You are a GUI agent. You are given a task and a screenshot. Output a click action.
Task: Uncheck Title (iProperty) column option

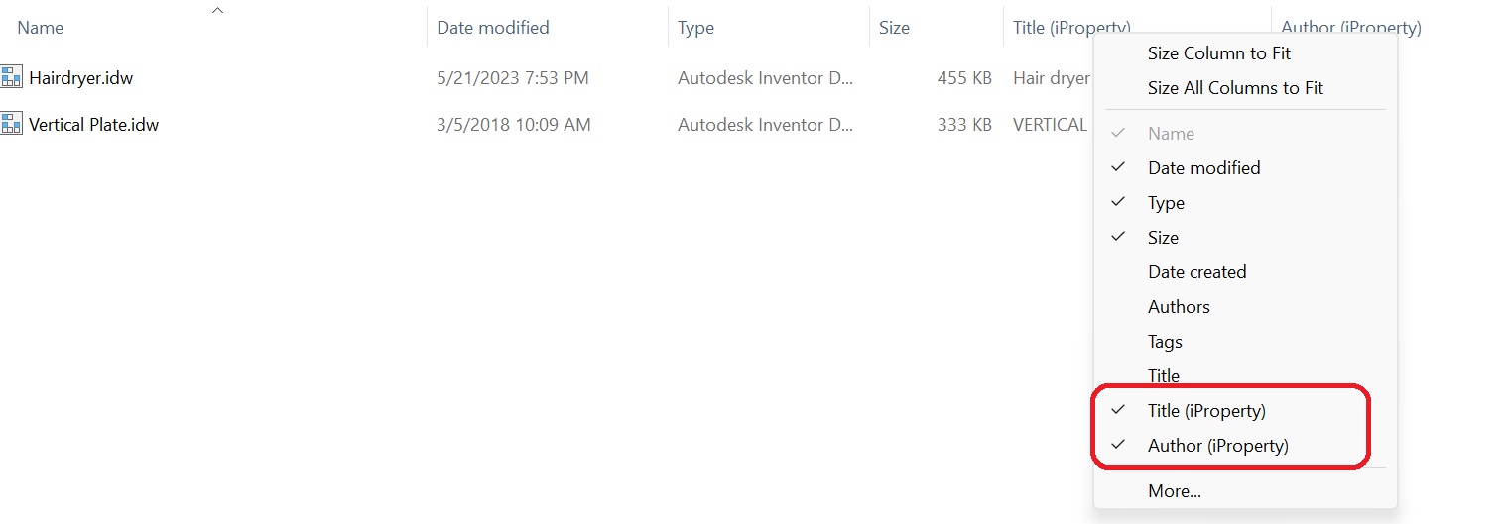click(1206, 410)
